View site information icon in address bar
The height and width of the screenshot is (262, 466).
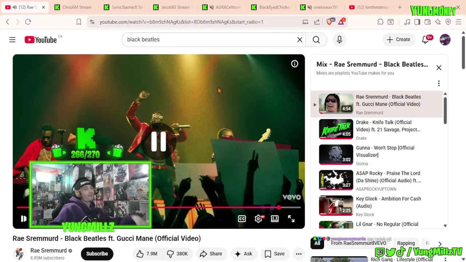pyautogui.click(x=92, y=22)
